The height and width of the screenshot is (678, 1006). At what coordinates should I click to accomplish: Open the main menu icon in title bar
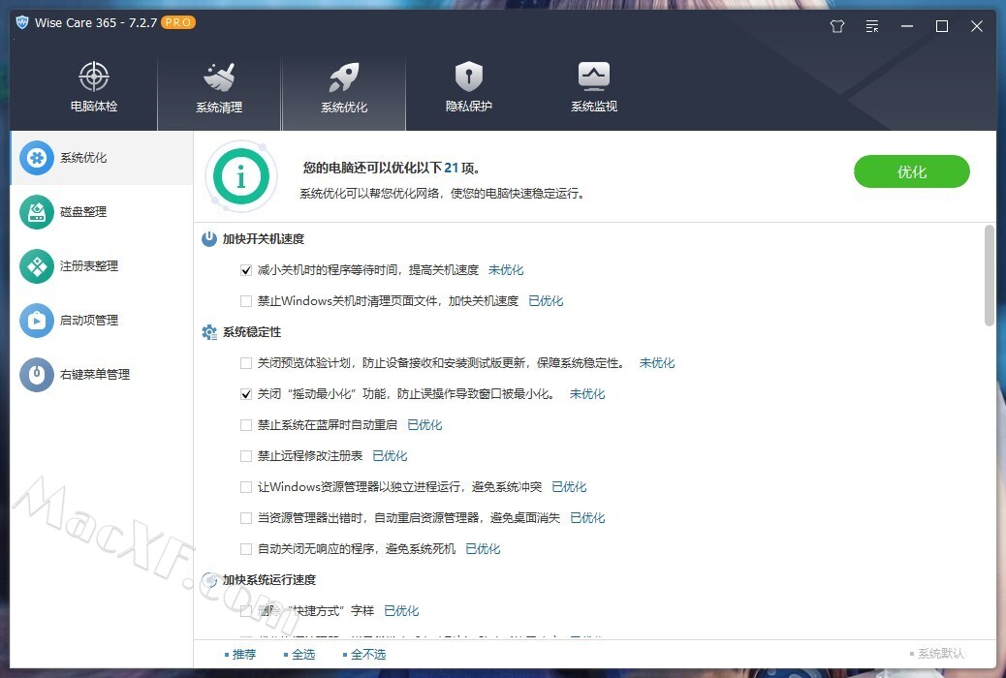(872, 26)
